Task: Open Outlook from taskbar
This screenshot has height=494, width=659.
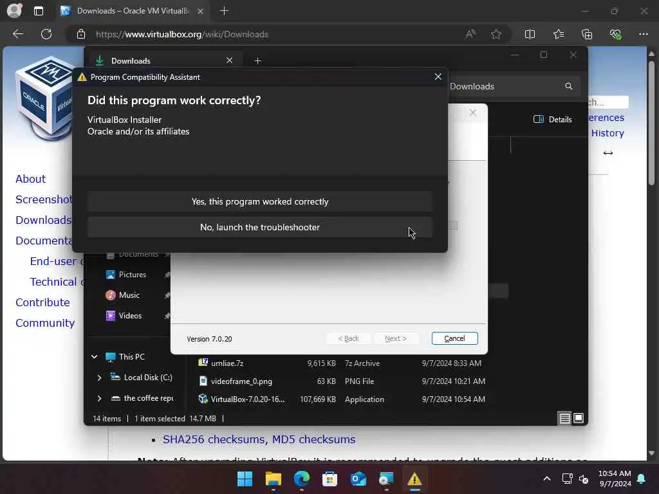Action: 358,479
